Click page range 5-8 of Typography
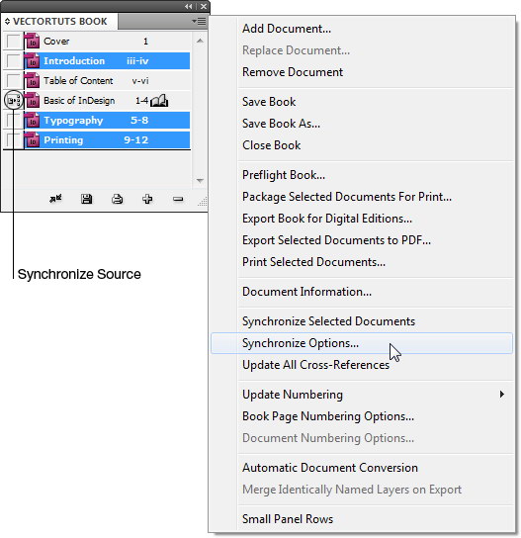The height and width of the screenshot is (538, 521). point(139,121)
